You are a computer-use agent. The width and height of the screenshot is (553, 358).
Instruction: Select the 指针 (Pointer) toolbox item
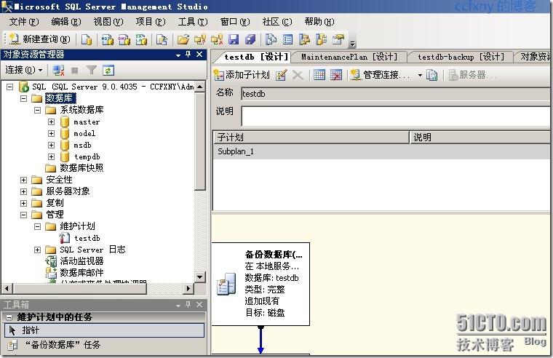(104, 330)
